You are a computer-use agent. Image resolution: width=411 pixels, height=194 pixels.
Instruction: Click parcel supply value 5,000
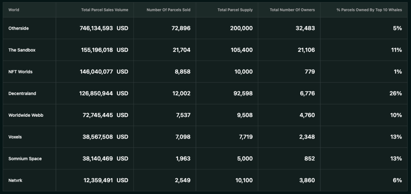[x=245, y=158]
